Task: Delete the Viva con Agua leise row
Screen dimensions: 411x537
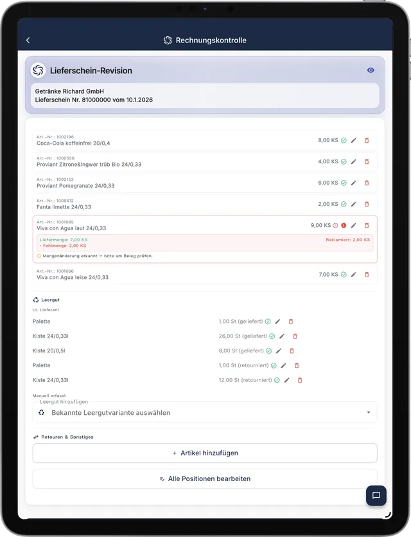Action: pos(367,275)
